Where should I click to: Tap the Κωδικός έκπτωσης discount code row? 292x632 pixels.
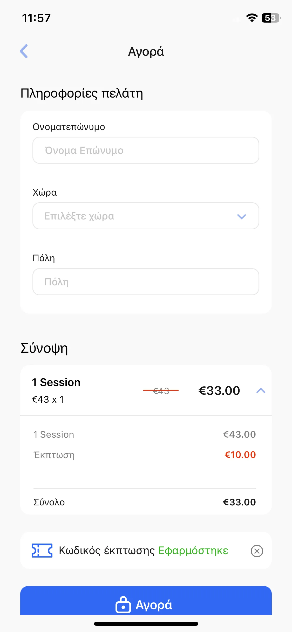tap(146, 551)
